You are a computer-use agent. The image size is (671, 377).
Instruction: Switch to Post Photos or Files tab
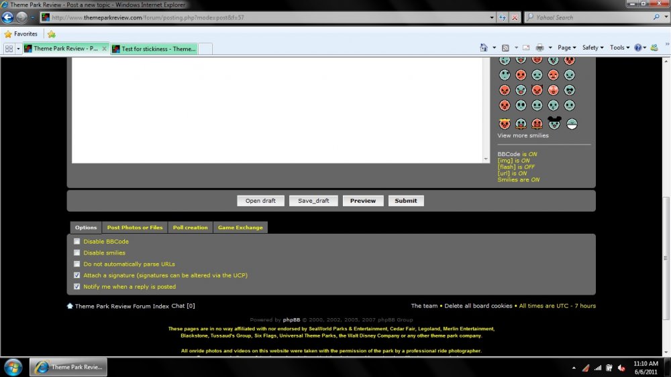coord(135,228)
